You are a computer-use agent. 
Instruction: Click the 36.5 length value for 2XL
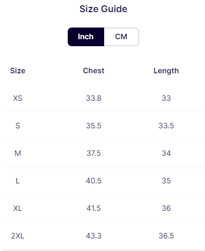point(166,236)
